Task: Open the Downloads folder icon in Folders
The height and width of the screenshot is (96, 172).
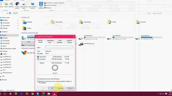Action: coord(81,22)
